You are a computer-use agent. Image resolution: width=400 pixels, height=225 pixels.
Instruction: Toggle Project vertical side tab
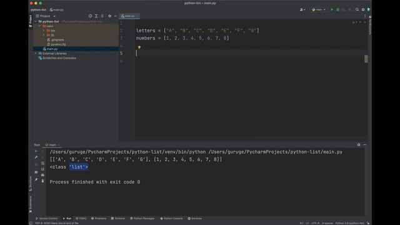[31, 21]
